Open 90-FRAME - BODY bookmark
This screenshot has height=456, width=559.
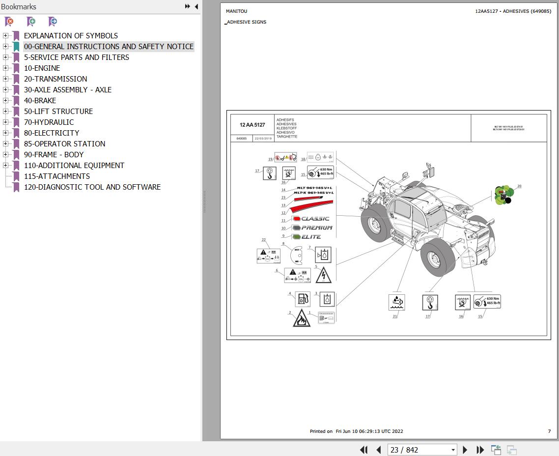pos(54,155)
